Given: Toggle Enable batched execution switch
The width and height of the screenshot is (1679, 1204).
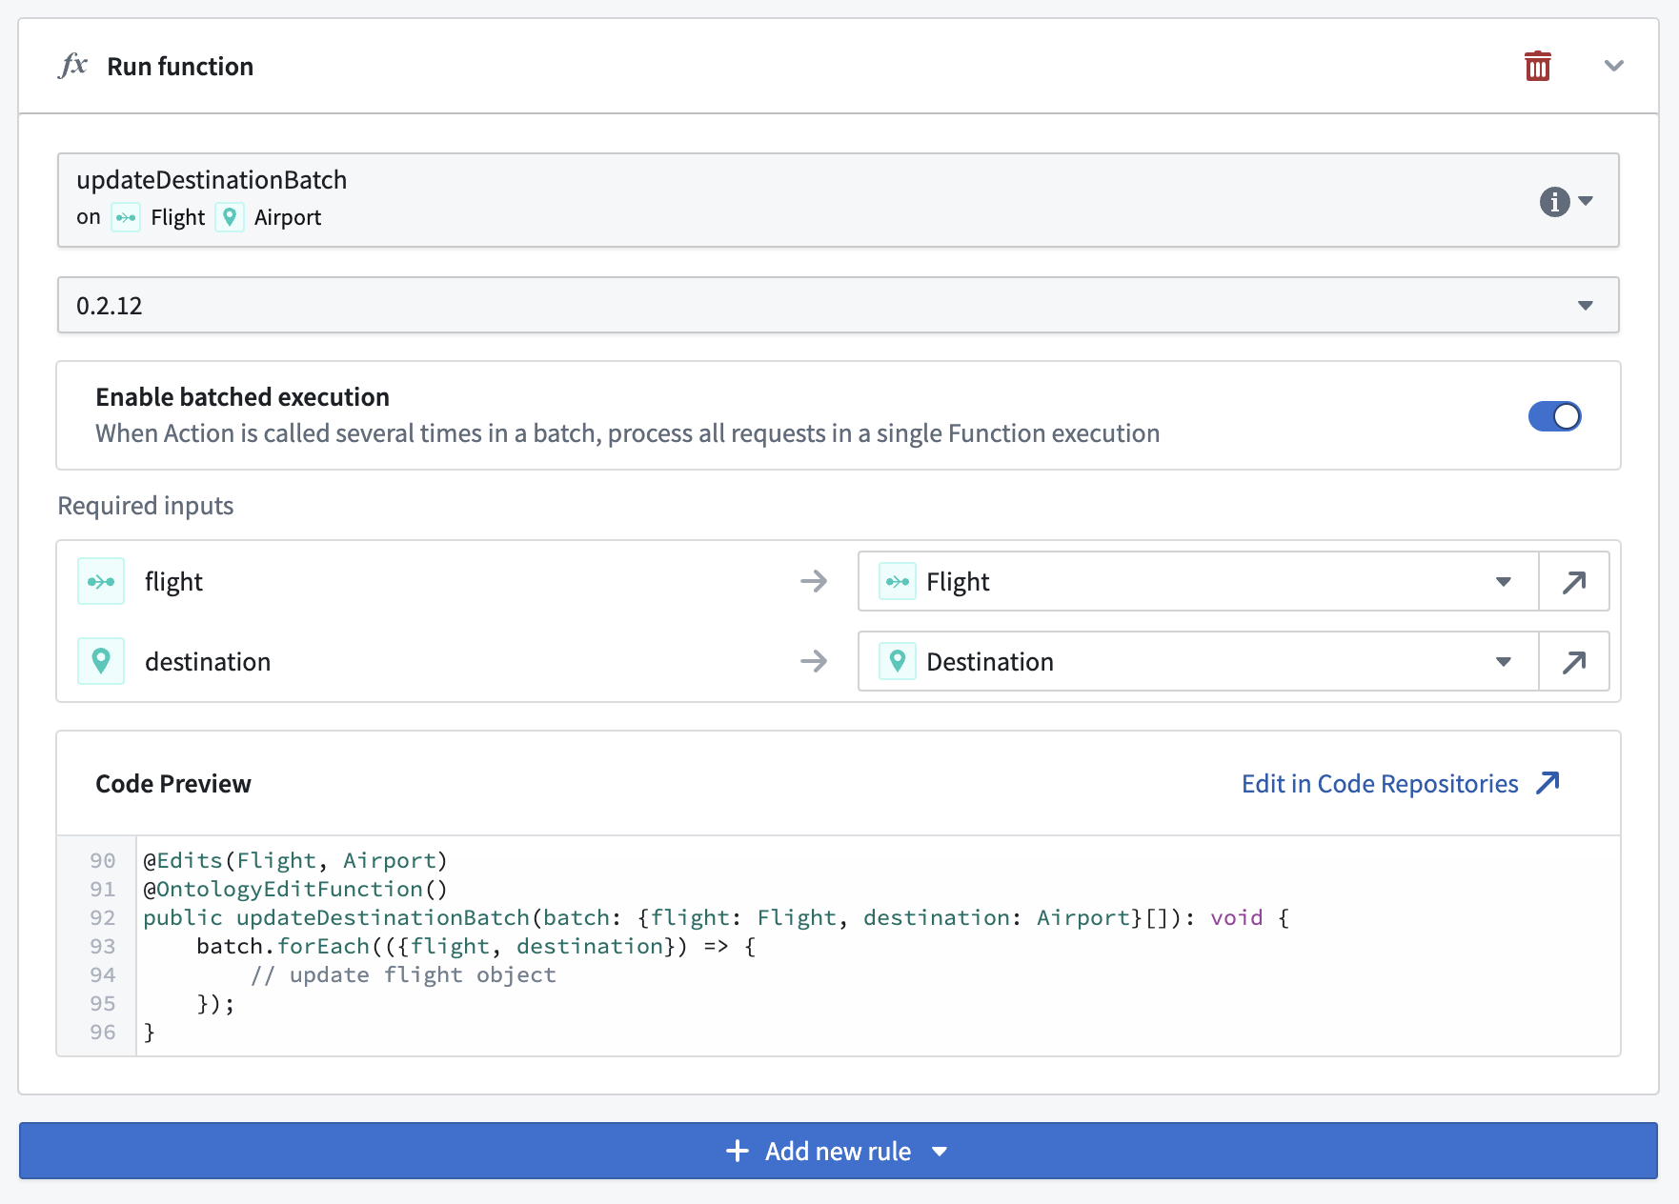Looking at the screenshot, I should pos(1554,416).
